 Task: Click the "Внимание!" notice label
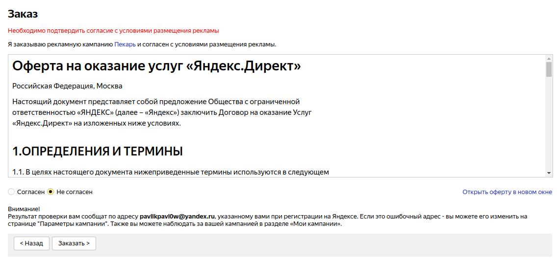tap(24, 209)
